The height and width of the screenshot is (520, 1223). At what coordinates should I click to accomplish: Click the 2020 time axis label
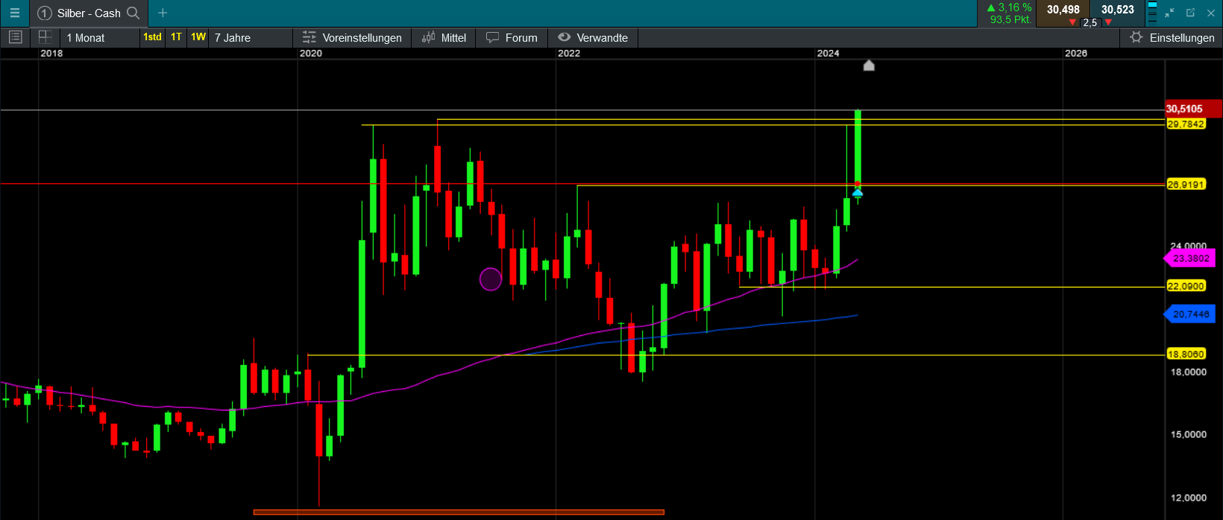coord(311,53)
